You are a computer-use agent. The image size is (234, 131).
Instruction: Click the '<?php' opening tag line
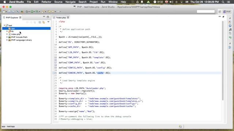[x=62, y=21]
